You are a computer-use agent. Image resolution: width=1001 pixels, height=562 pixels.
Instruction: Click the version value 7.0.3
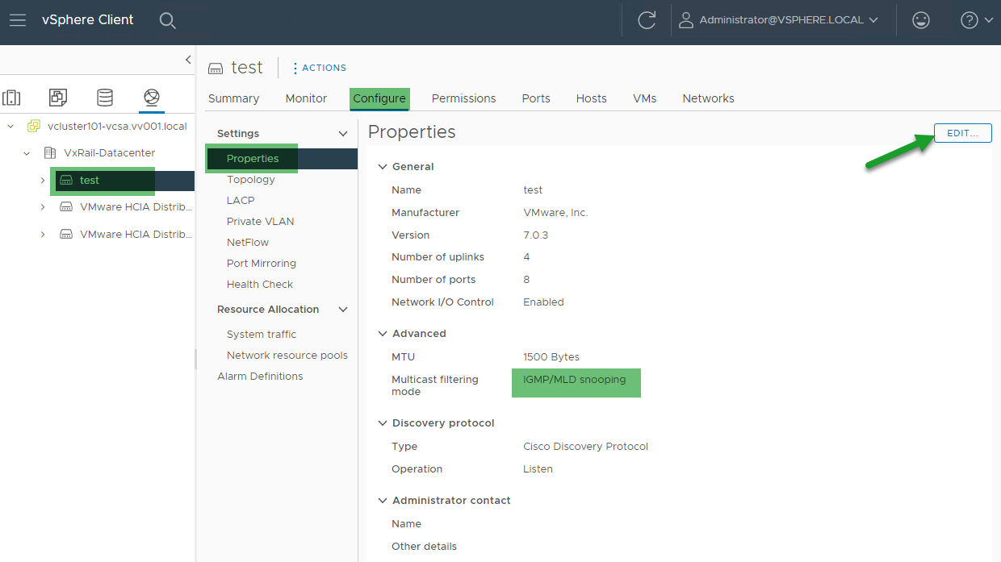point(537,235)
